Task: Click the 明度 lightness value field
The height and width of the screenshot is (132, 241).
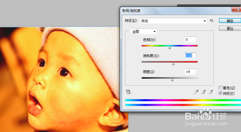Action: (x=190, y=72)
